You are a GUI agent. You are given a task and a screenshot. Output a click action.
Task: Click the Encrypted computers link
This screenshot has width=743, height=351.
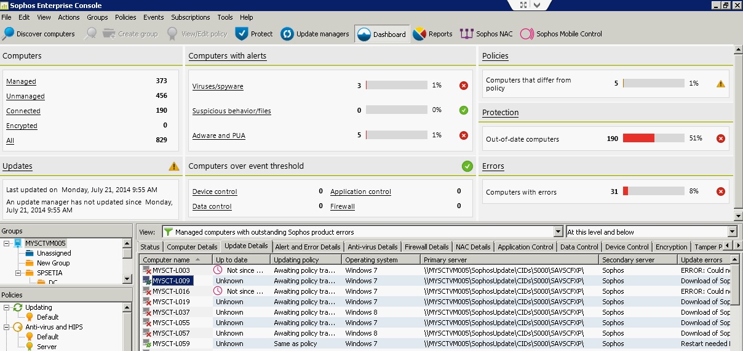pyautogui.click(x=22, y=126)
